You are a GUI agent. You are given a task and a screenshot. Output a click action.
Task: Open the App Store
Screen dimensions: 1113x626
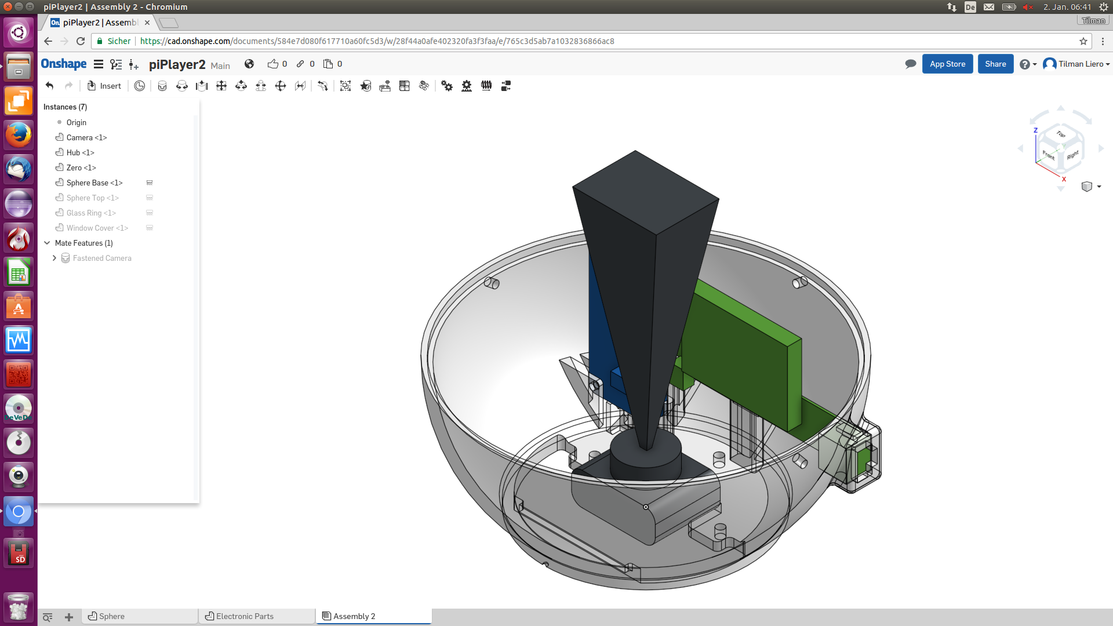pos(947,64)
